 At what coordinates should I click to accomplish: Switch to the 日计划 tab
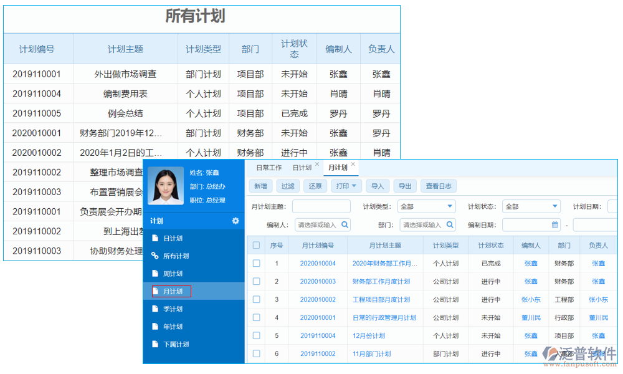click(x=302, y=166)
